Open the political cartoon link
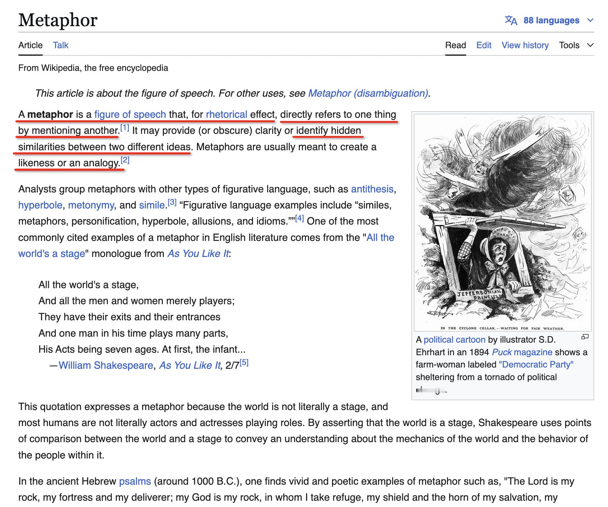The width and height of the screenshot is (608, 507). click(x=454, y=339)
